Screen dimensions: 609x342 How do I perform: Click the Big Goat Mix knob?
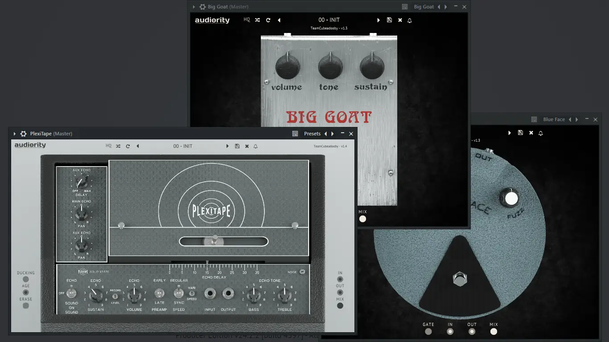pos(363,219)
